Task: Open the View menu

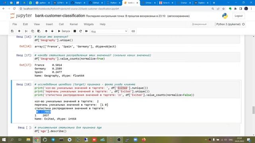Action: [37, 24]
